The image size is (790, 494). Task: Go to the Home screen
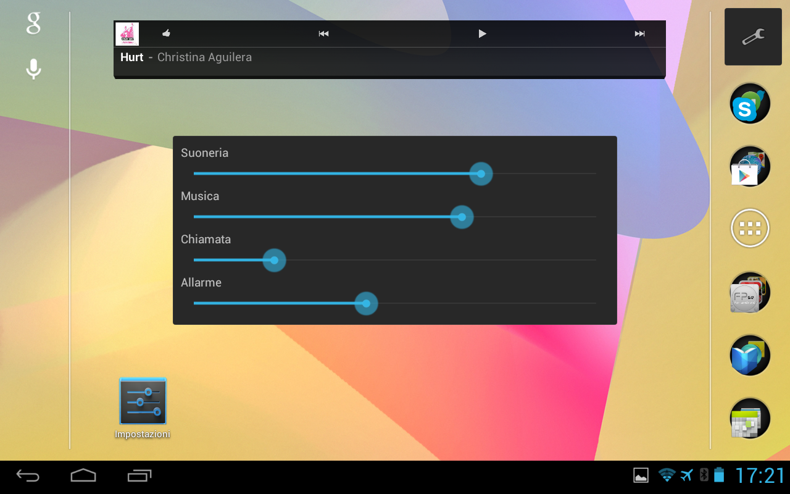83,475
